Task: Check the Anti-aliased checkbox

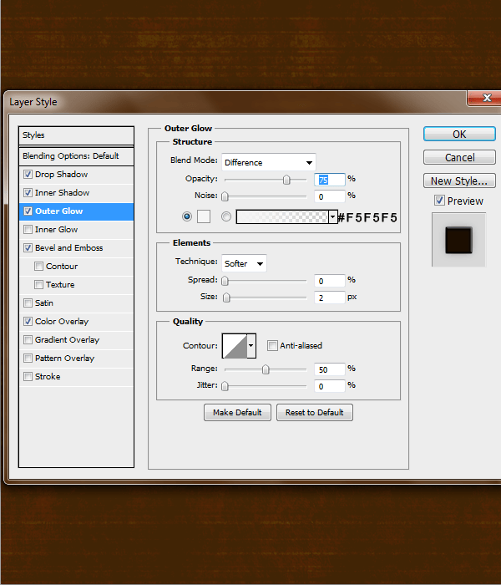Action: (x=272, y=345)
